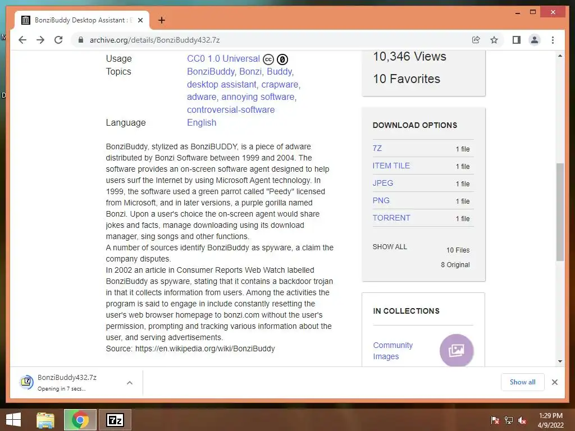Open the English language link
575x431 pixels.
202,122
